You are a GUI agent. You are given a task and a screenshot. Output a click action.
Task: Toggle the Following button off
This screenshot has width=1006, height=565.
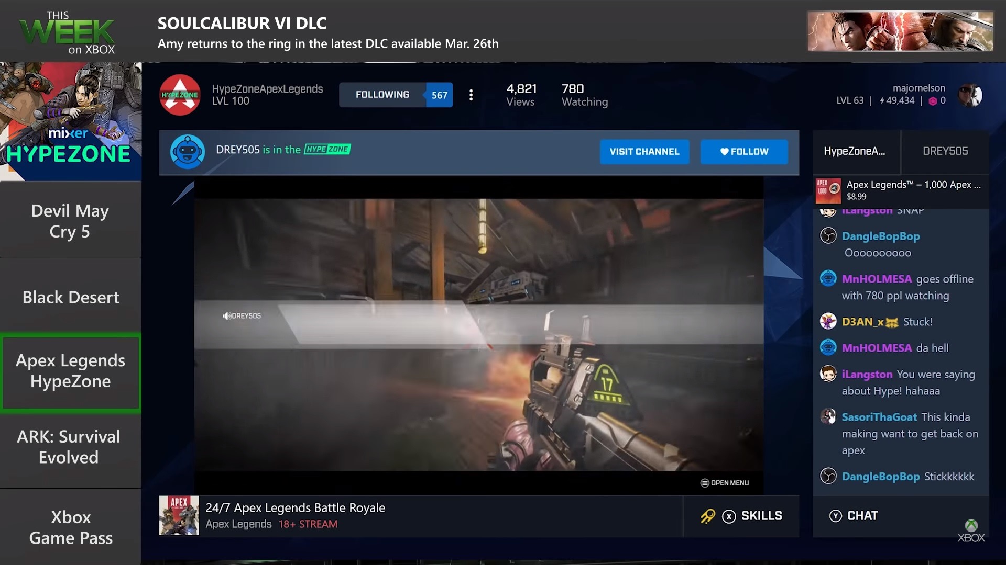point(382,95)
